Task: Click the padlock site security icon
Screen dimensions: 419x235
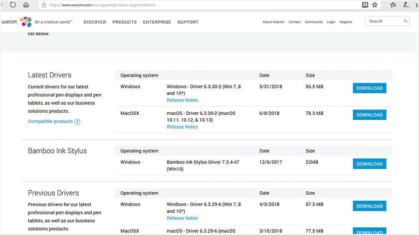Action: [x=44, y=5]
